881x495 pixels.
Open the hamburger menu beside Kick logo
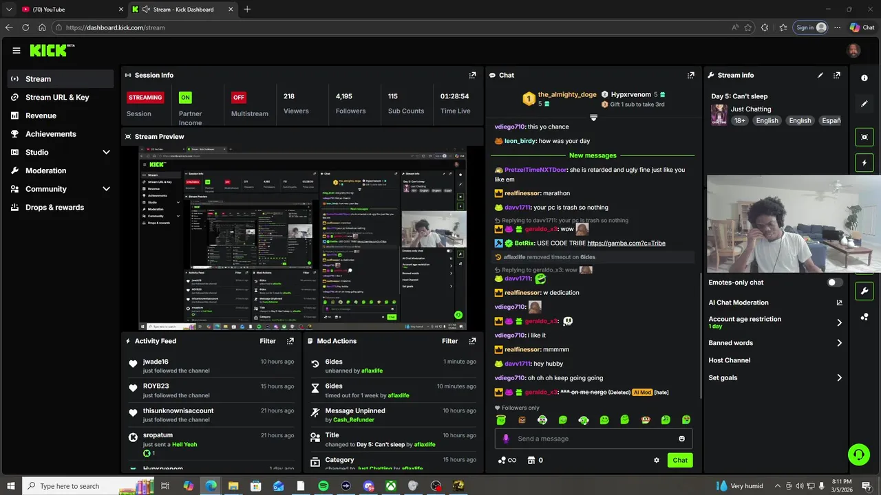(17, 50)
